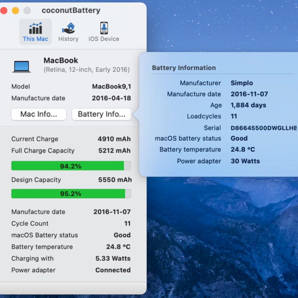This screenshot has width=298, height=298.
Task: Click the macOS Battery status label
Action: coord(45,235)
